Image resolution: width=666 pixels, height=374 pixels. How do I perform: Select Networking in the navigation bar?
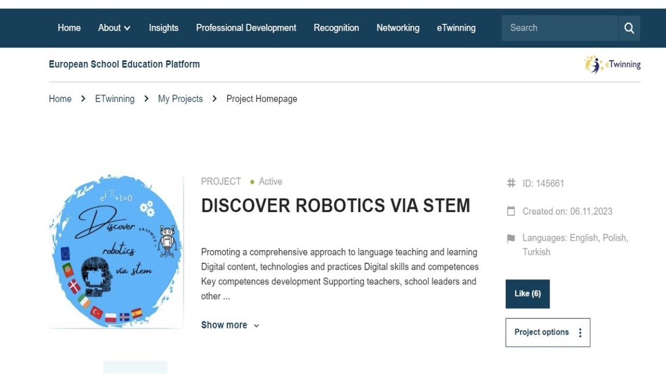tap(398, 28)
